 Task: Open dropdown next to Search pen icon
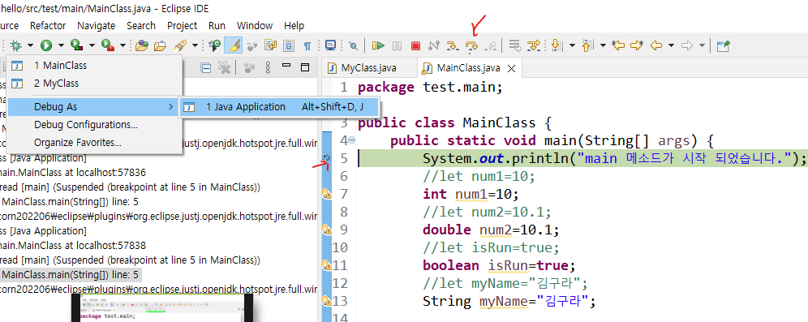pyautogui.click(x=195, y=46)
